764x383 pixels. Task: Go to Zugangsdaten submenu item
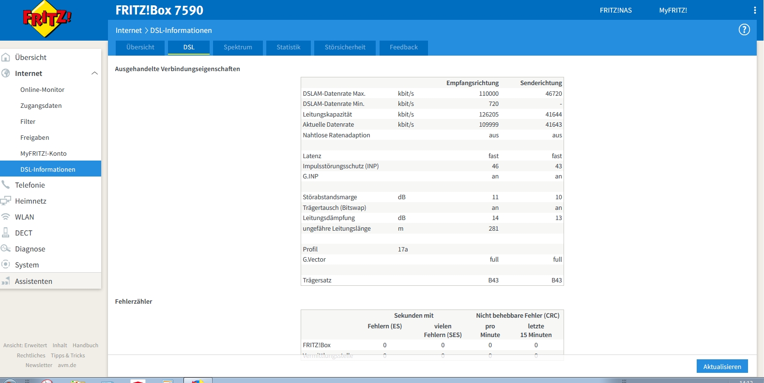(41, 105)
